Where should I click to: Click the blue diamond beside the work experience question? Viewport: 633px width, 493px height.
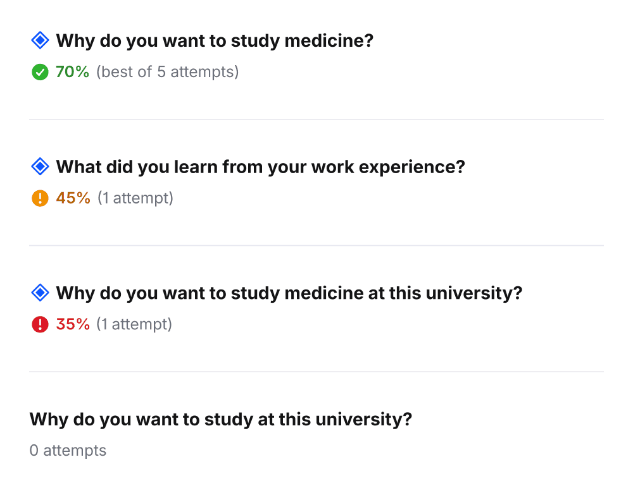pyautogui.click(x=40, y=167)
